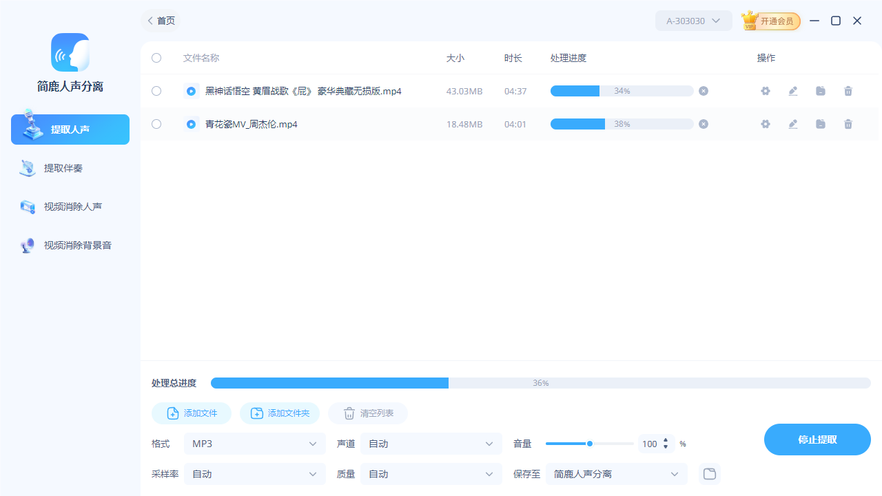Delete 青花瓷MV_周杰伦.mp4 via trash icon
The height and width of the screenshot is (496, 882).
848,124
